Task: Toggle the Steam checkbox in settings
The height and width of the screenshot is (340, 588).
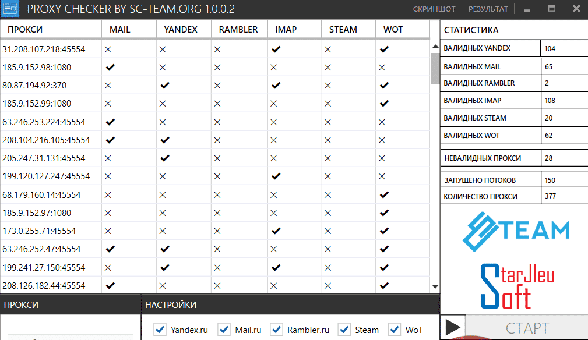Action: 344,330
